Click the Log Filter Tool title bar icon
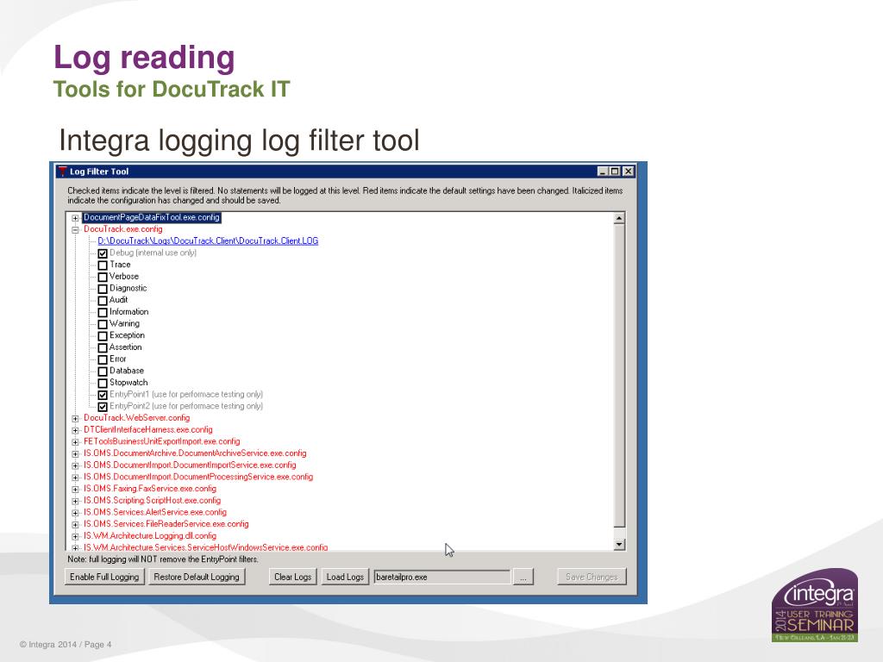 pyautogui.click(x=62, y=172)
